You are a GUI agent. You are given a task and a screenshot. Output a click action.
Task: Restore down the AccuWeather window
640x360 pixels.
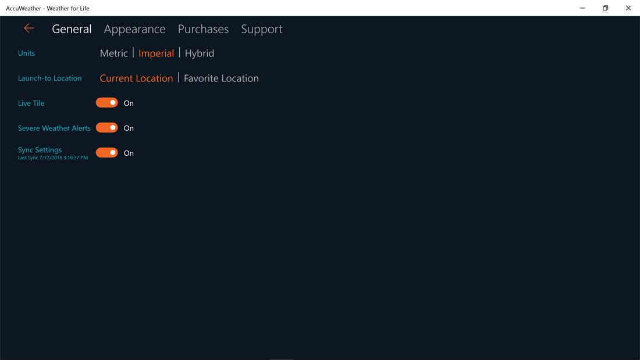pos(605,8)
